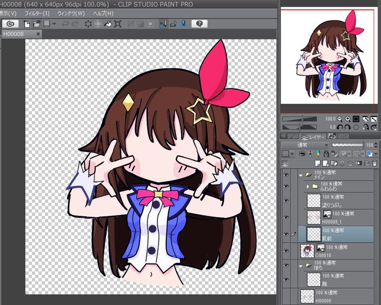The height and width of the screenshot is (305, 381).
Task: Close the H00008 canvas tab
Action: click(38, 34)
